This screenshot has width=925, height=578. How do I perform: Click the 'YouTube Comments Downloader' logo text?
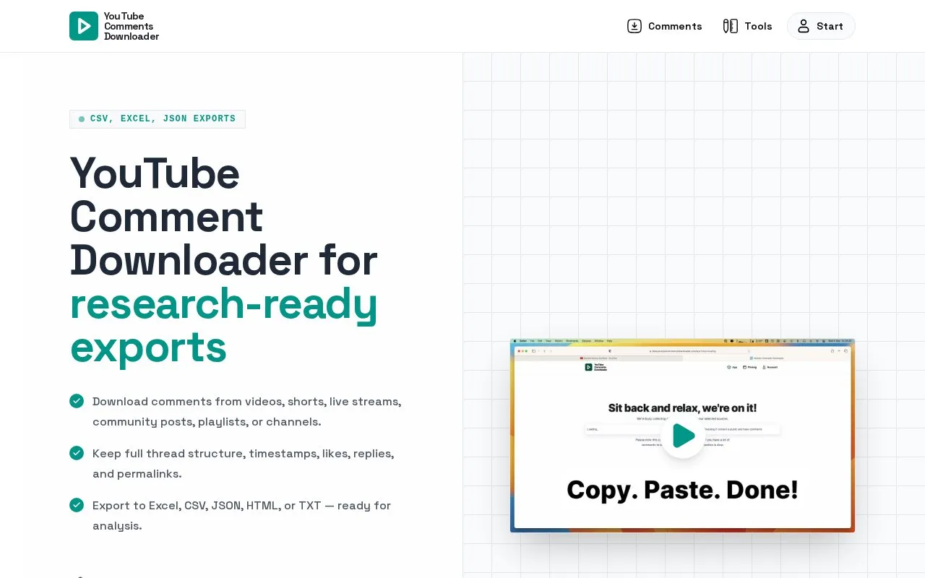(132, 26)
